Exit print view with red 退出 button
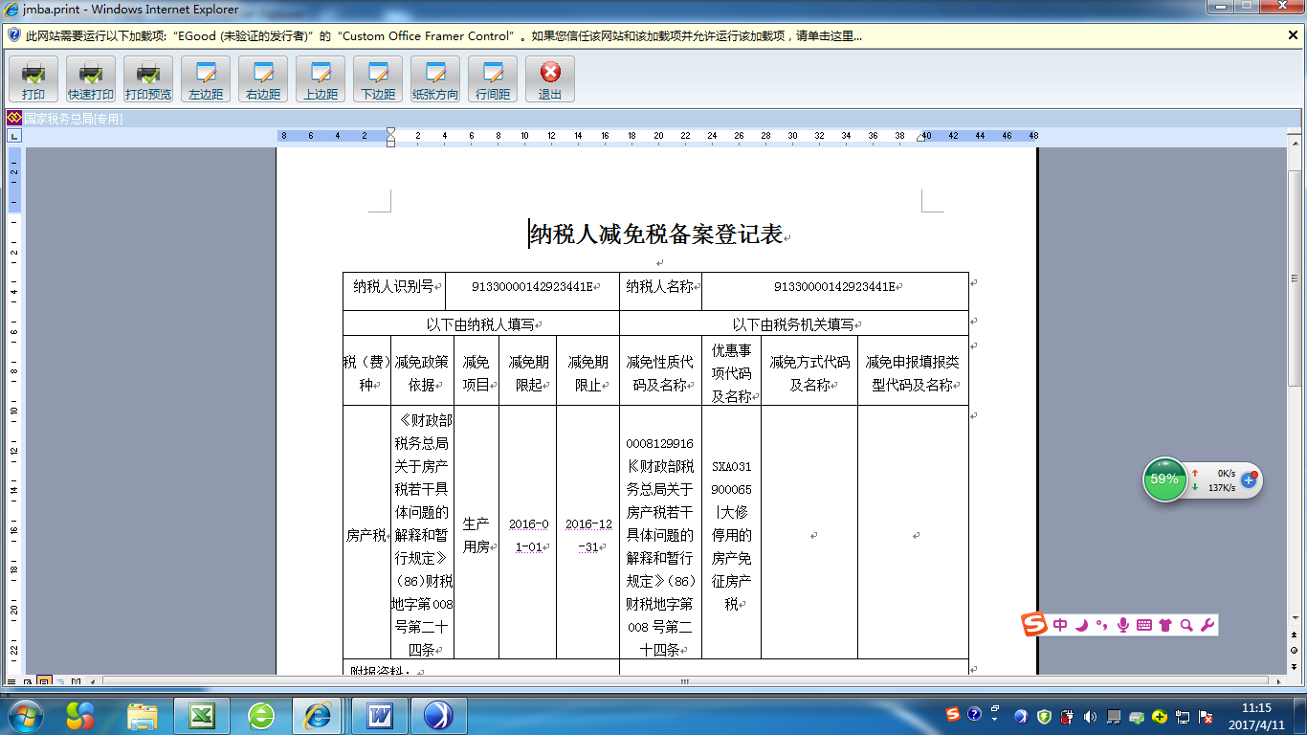 (550, 78)
